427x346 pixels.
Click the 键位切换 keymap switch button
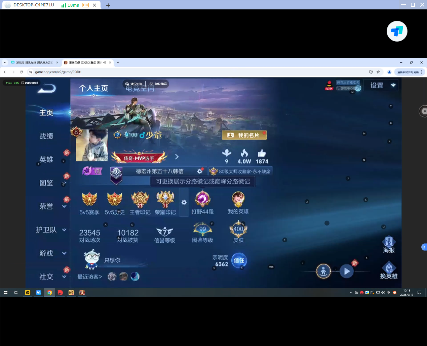(134, 84)
